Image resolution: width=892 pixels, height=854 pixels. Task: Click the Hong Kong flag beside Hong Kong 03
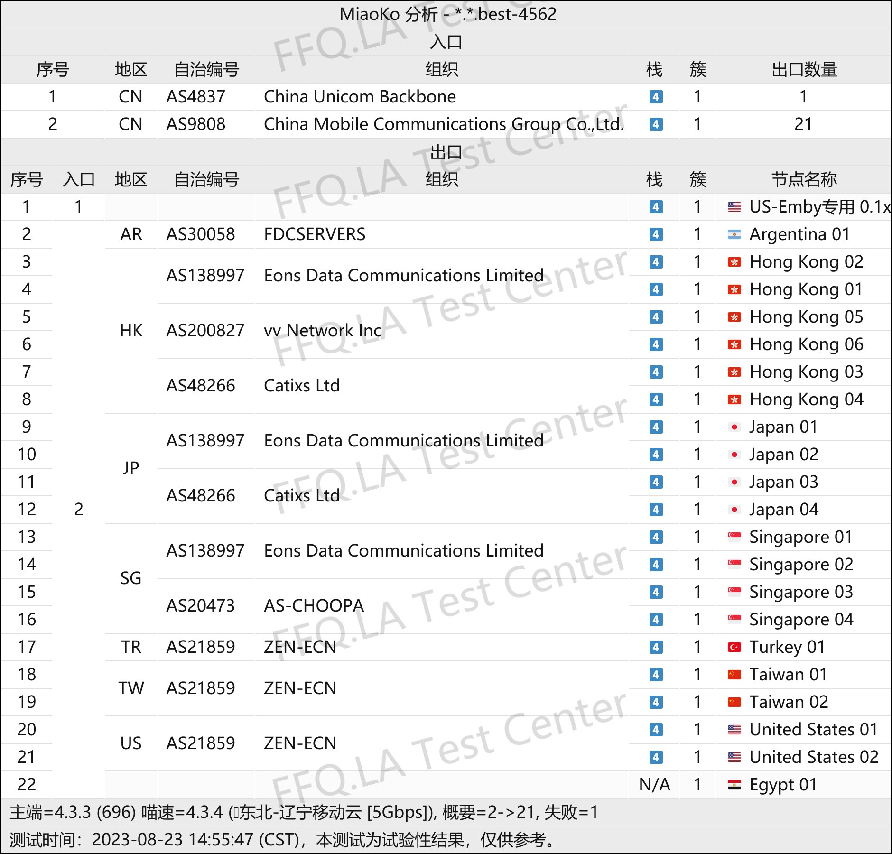tap(734, 372)
